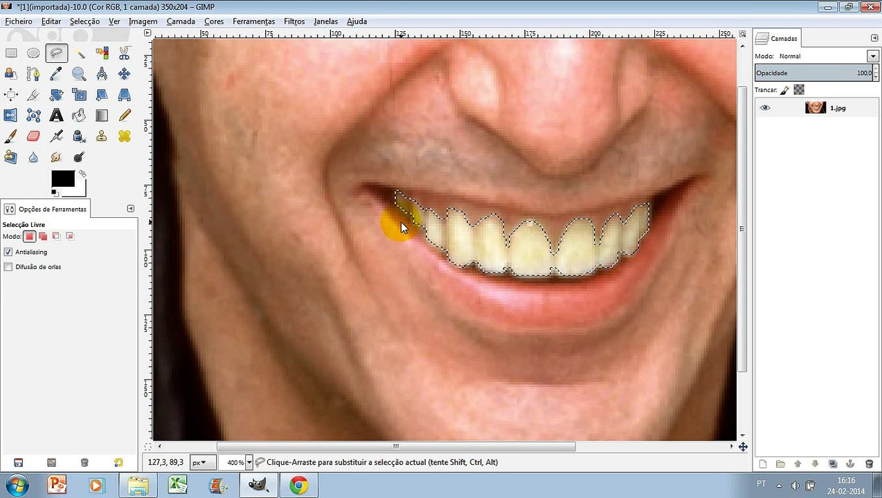The width and height of the screenshot is (882, 498).
Task: Select the Smudge tool
Action: [x=56, y=157]
